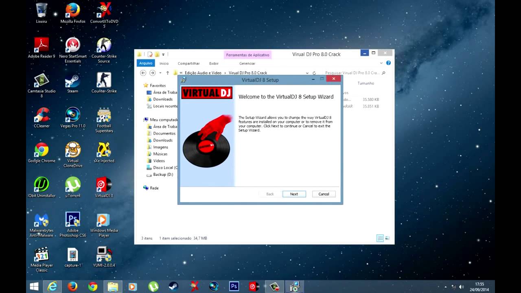The width and height of the screenshot is (521, 293).
Task: Open Media Player Classic desktop icon
Action: point(41,259)
